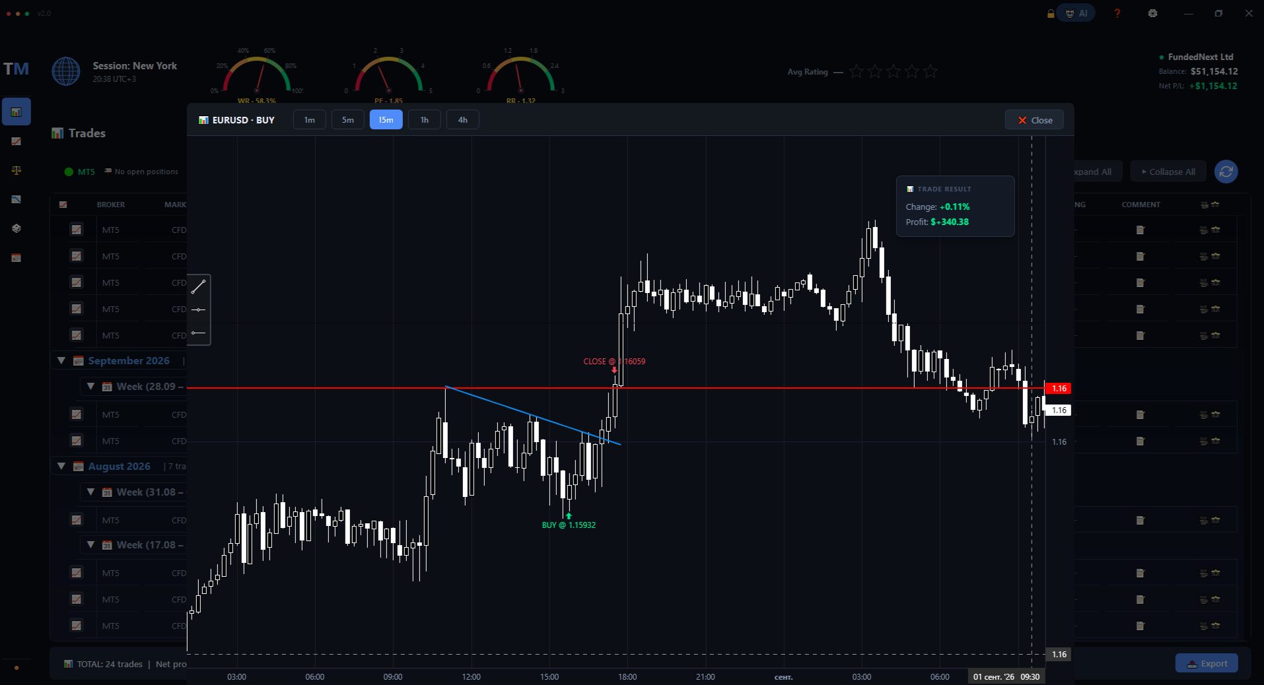Toggle chart checkbox in row just above September 2026
Image resolution: width=1264 pixels, height=685 pixels.
point(77,335)
